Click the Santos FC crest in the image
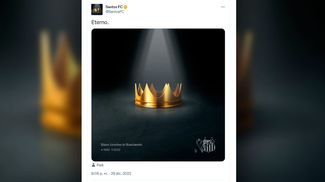The width and height of the screenshot is (325, 182). pyautogui.click(x=208, y=145)
